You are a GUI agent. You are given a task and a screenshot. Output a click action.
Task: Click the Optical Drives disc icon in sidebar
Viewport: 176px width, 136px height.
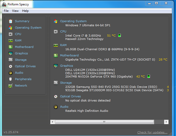click(x=11, y=66)
